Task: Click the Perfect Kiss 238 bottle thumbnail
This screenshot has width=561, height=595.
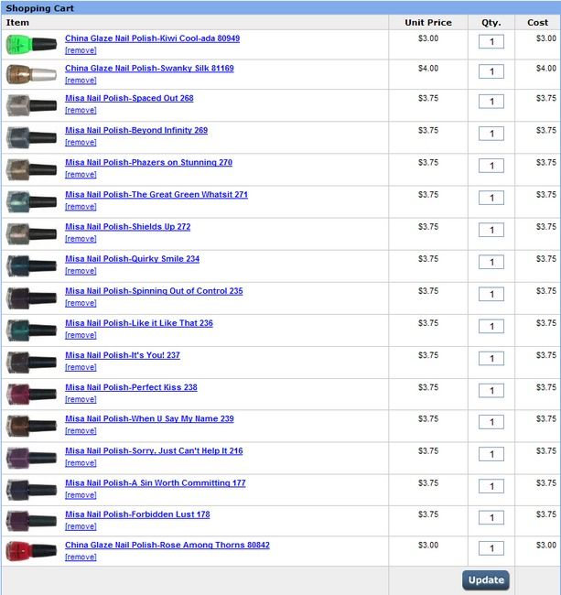Action: pyautogui.click(x=31, y=395)
